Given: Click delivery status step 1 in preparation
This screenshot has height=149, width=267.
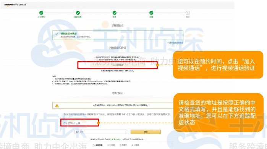Looking at the screenshot, I should pyautogui.click(x=98, y=145).
